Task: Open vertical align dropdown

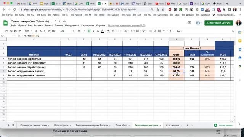Action: coord(132,31)
